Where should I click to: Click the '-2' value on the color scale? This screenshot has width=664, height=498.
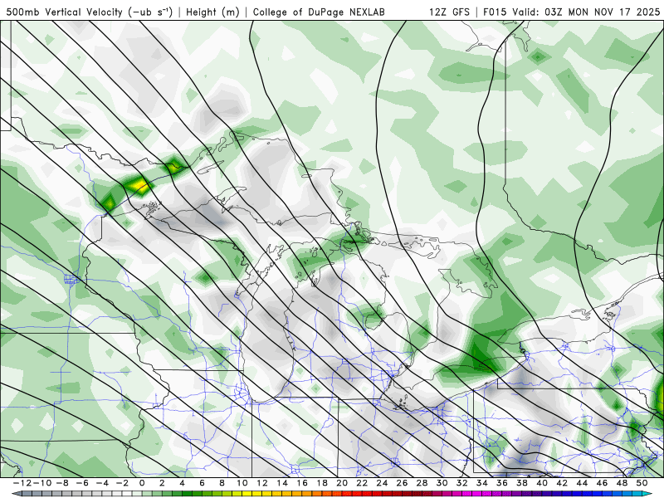122,483
